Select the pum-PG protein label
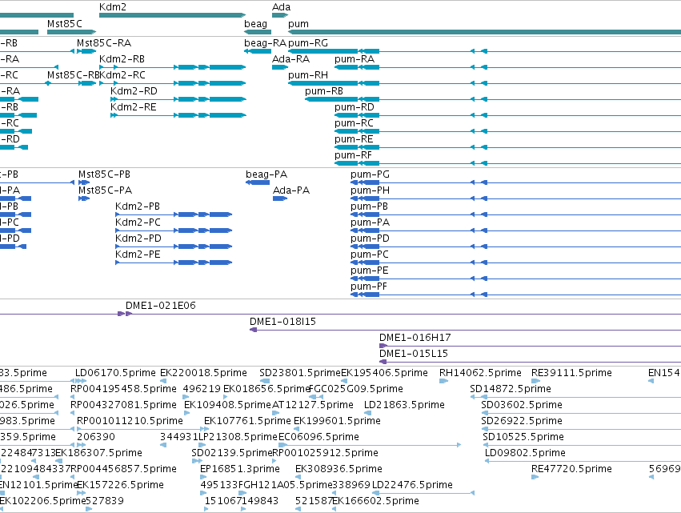 coord(370,174)
